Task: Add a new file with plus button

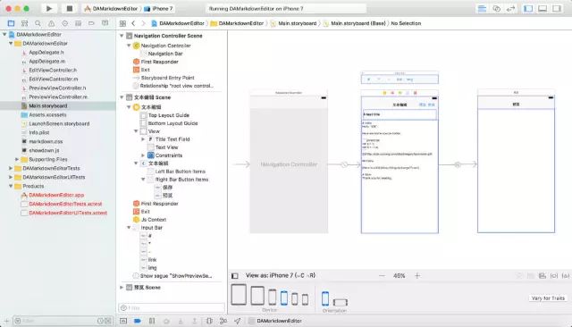Action: pos(6,321)
